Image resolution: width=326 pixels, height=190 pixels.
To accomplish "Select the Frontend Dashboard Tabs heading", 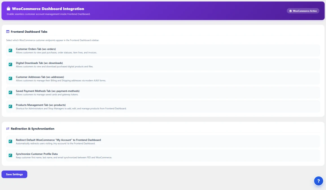I will point(29,32).
